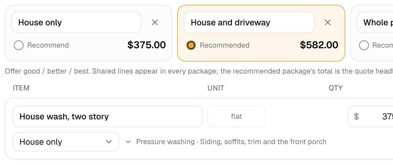Remove the House only package

tap(155, 22)
